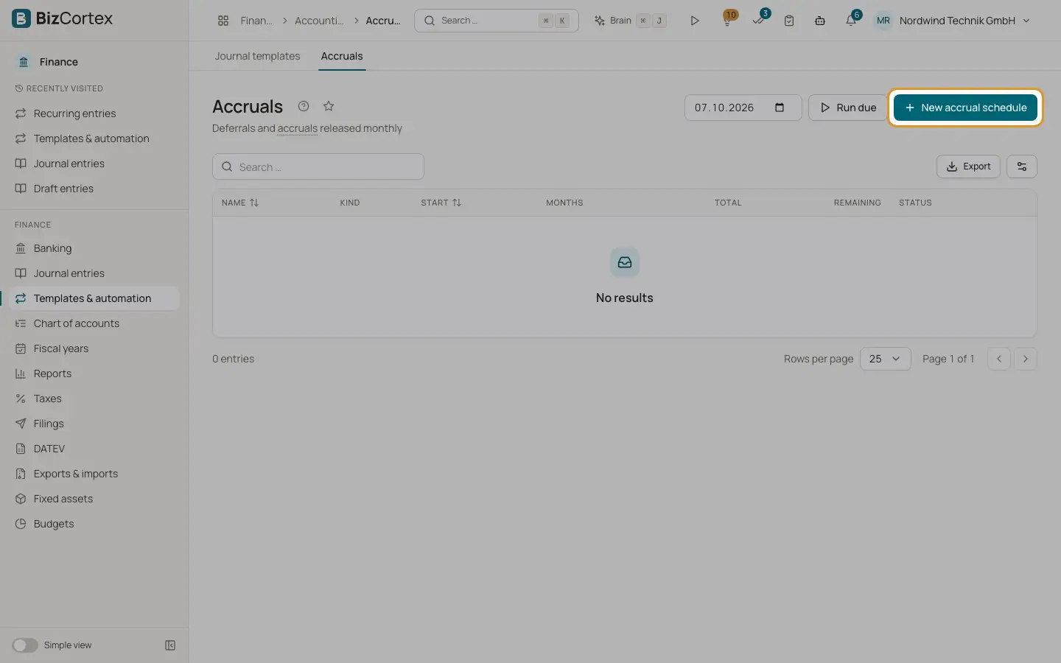Click New accrual schedule button
This screenshot has height=663, width=1061.
[965, 108]
